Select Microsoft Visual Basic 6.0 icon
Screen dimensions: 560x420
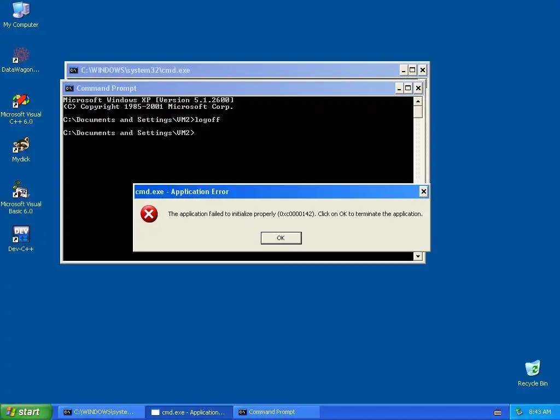pos(21,198)
